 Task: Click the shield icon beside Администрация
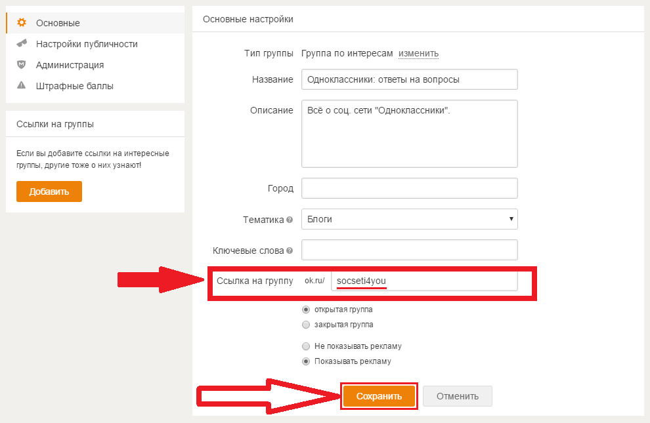21,64
